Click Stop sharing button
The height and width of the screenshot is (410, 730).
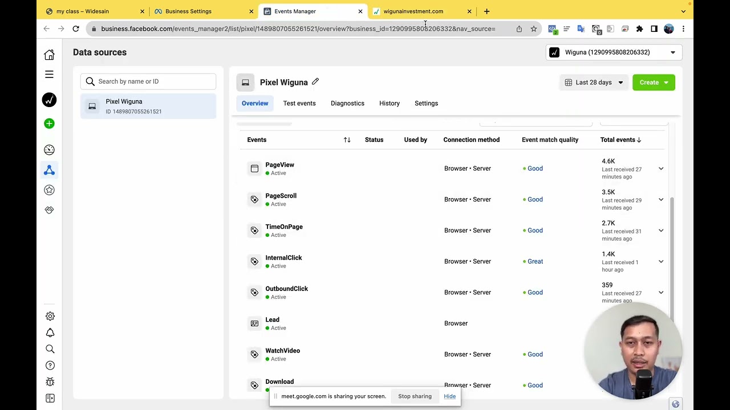click(x=415, y=396)
